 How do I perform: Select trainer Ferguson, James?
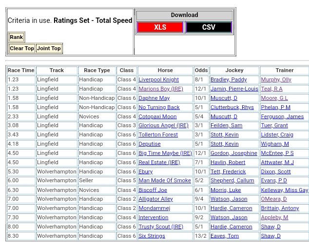point(282,116)
